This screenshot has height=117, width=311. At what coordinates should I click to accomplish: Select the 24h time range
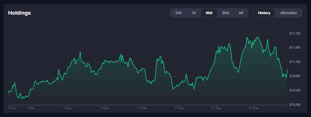(x=178, y=13)
